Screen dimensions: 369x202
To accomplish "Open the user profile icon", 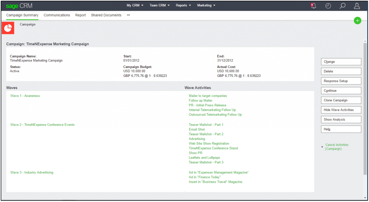I will point(357,6).
